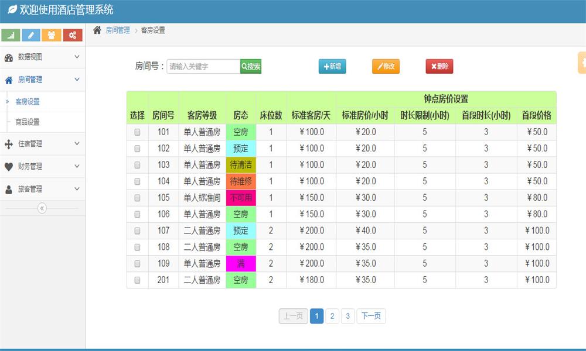586x351 pixels.
Task: Click the magenta 满 status of room 109
Action: coord(241,263)
